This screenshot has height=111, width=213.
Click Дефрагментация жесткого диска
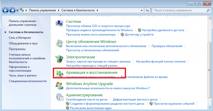click(x=135, y=99)
